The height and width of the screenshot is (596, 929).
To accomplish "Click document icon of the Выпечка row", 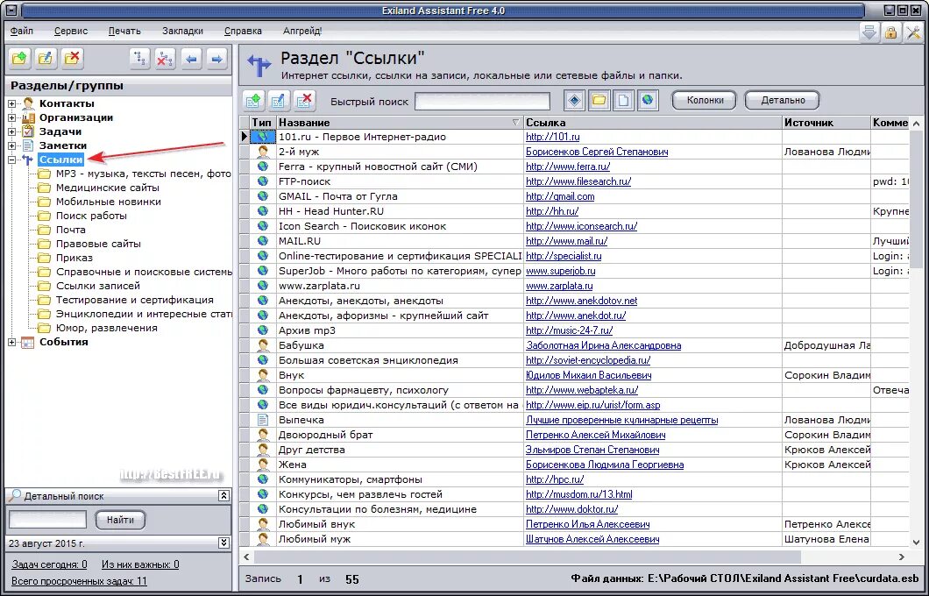I will (262, 420).
